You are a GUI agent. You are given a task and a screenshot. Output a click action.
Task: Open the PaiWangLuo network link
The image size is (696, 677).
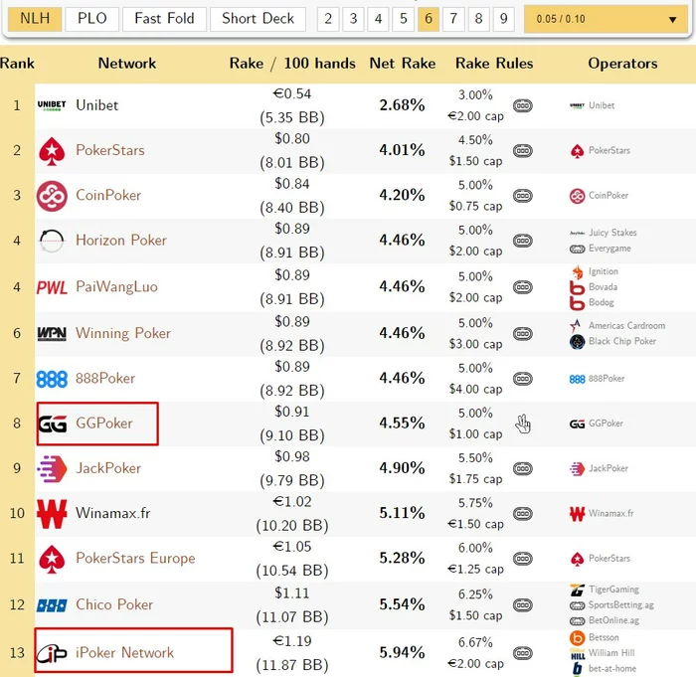116,286
